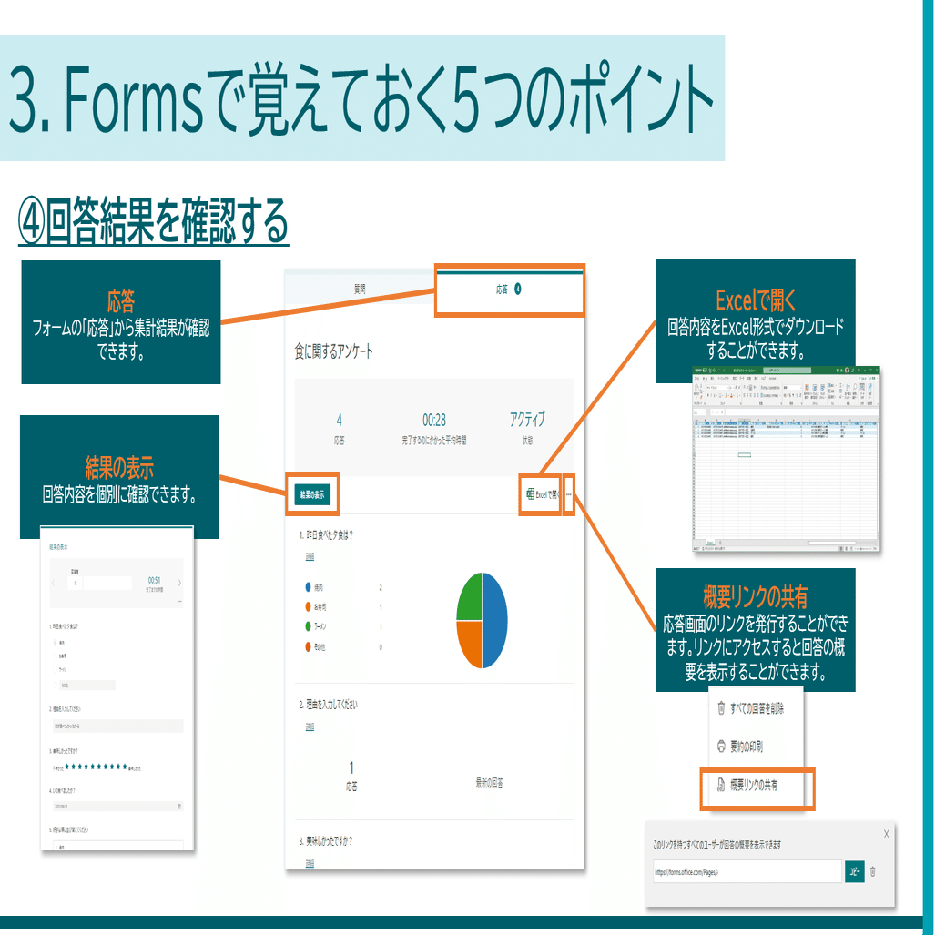Click the ellipsis icon in the 結果の表示 preview

tap(181, 601)
